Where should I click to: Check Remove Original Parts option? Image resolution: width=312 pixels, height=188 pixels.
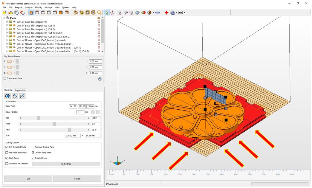pos(33,147)
